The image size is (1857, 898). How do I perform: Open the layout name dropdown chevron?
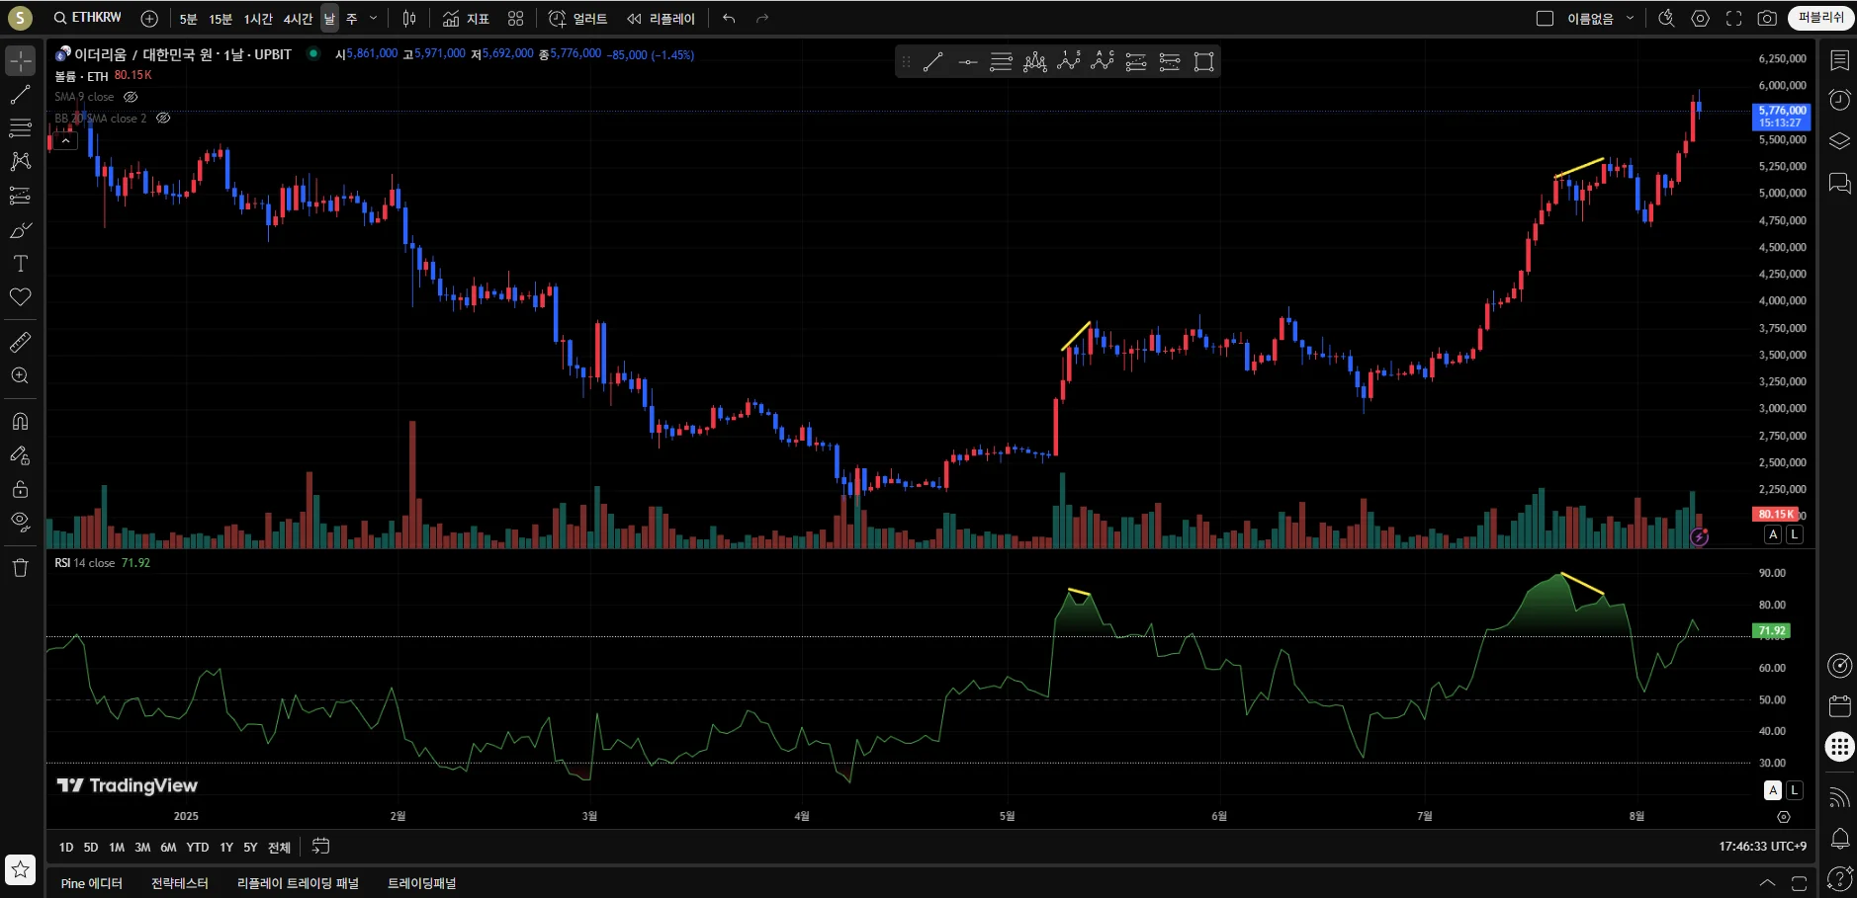1631,19
